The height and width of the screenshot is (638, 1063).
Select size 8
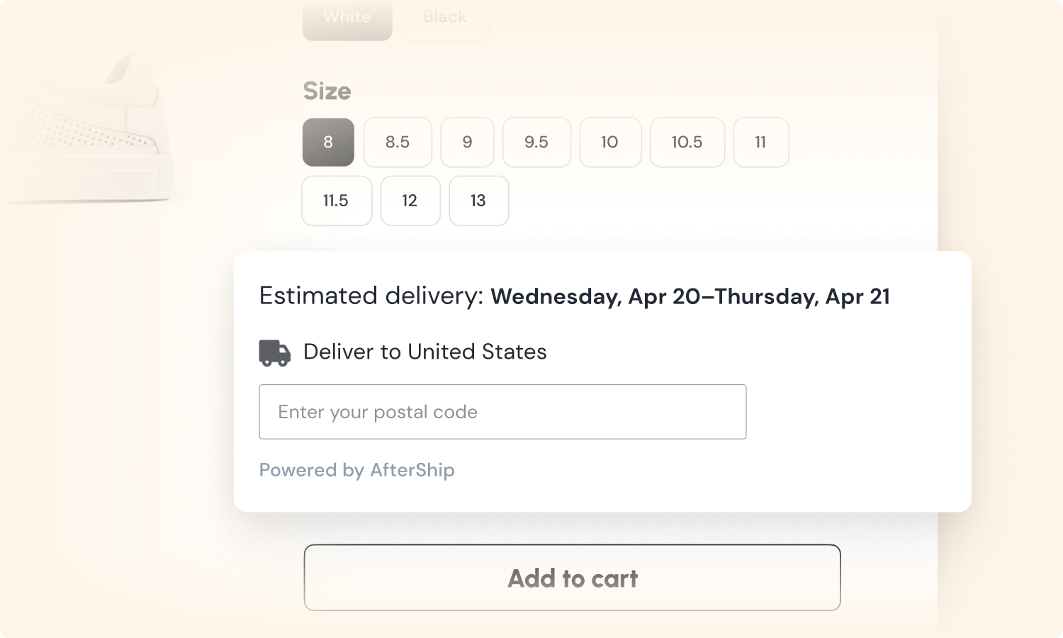point(328,142)
